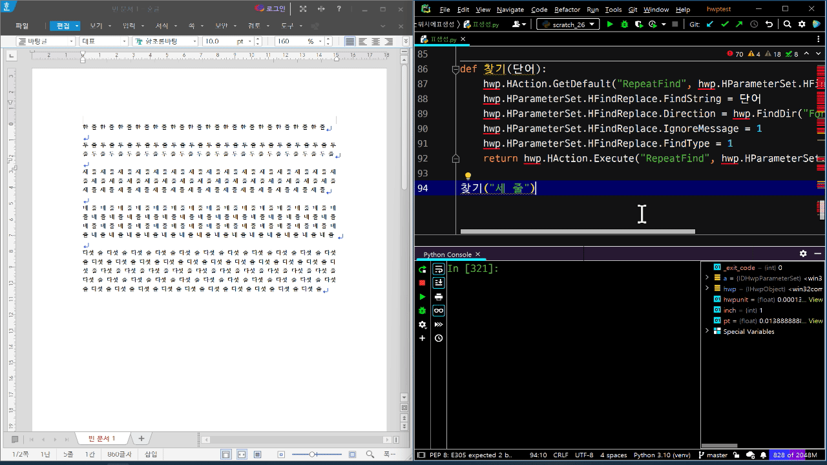This screenshot has height=465, width=827.
Task: Open '파일' menu in Hangul
Action: [22, 26]
